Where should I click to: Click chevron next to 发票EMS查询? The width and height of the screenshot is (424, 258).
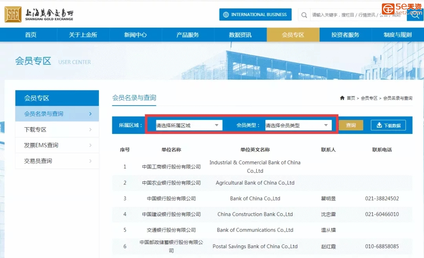coord(90,145)
